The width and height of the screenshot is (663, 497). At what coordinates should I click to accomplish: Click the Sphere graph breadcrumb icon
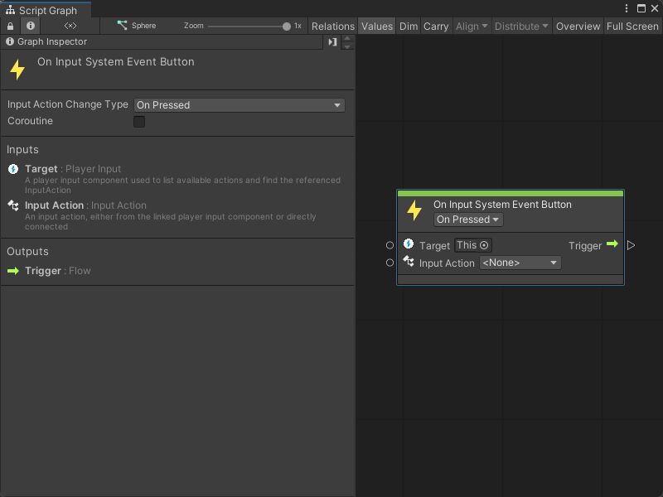click(x=123, y=25)
